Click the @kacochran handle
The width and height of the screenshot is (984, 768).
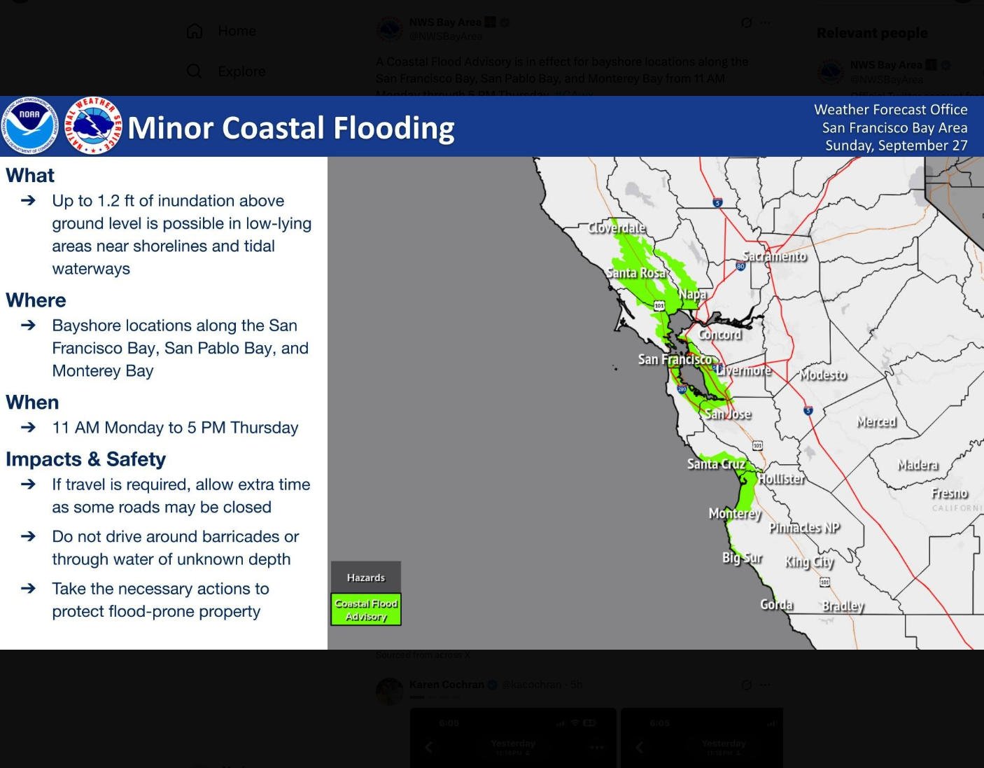click(x=532, y=685)
